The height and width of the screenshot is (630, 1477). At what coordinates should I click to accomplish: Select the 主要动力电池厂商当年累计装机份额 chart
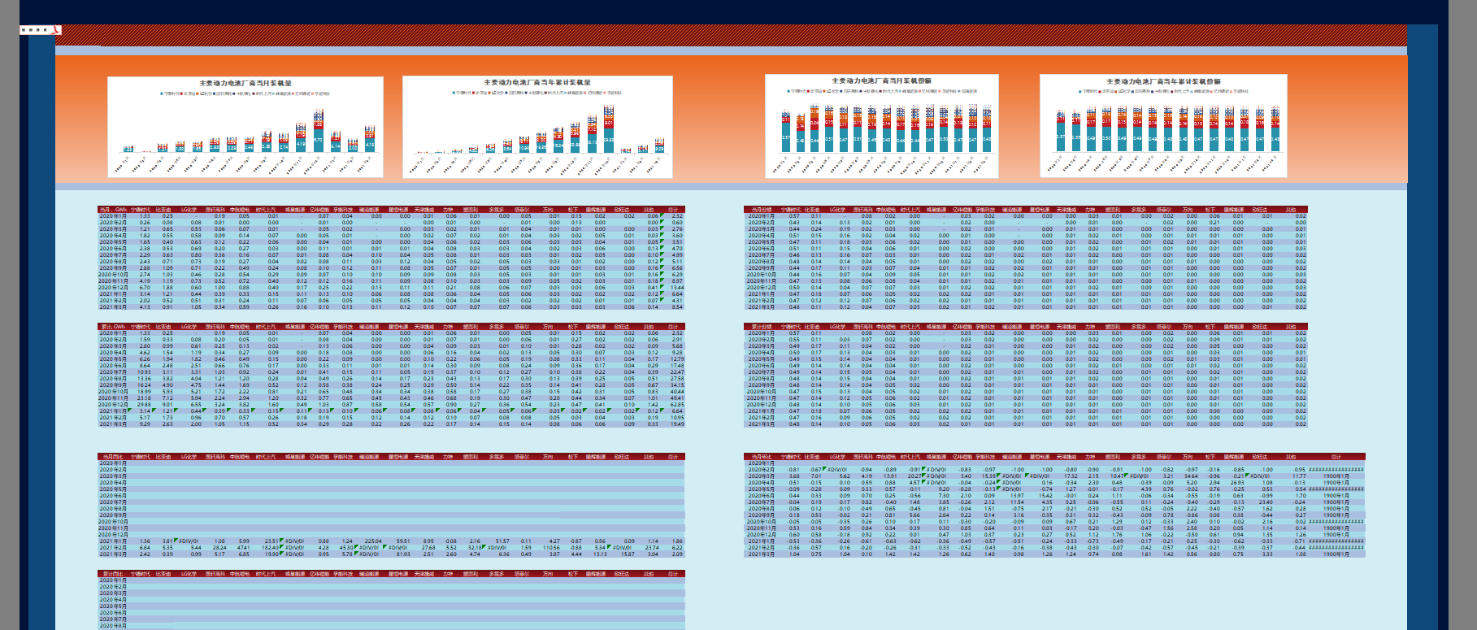1163,126
